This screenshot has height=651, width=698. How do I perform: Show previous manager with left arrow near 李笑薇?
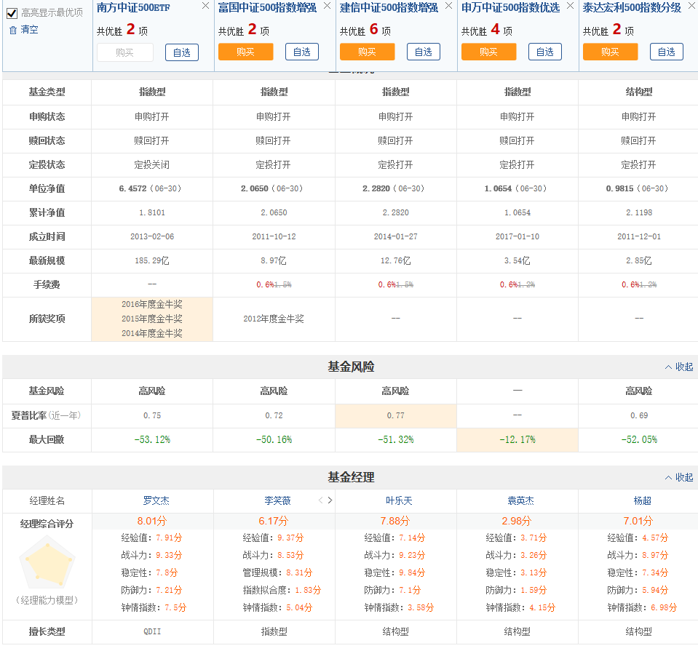(320, 500)
